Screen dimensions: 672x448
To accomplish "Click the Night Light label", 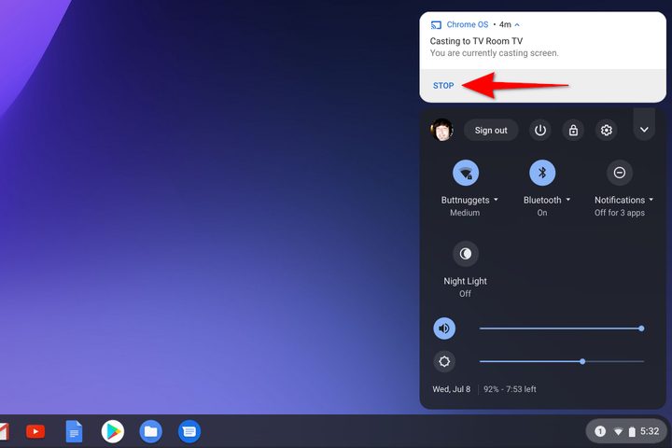I will pos(465,281).
